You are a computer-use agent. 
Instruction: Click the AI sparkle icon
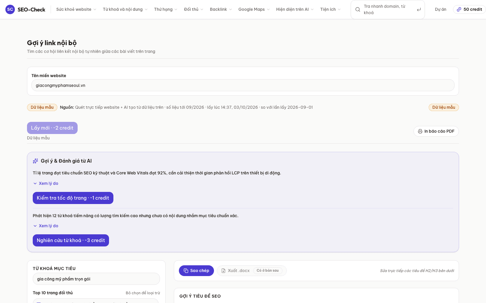tap(35, 161)
